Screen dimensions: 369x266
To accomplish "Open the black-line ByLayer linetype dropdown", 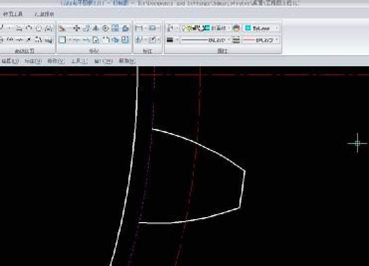I will (205, 40).
